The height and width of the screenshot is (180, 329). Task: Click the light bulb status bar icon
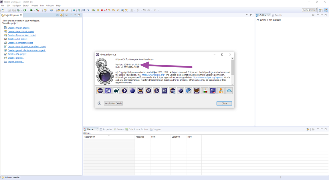coord(3,177)
